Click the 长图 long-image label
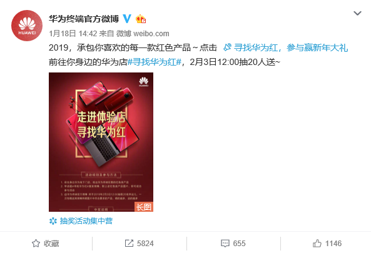This screenshot has height=253, width=371. tap(144, 207)
